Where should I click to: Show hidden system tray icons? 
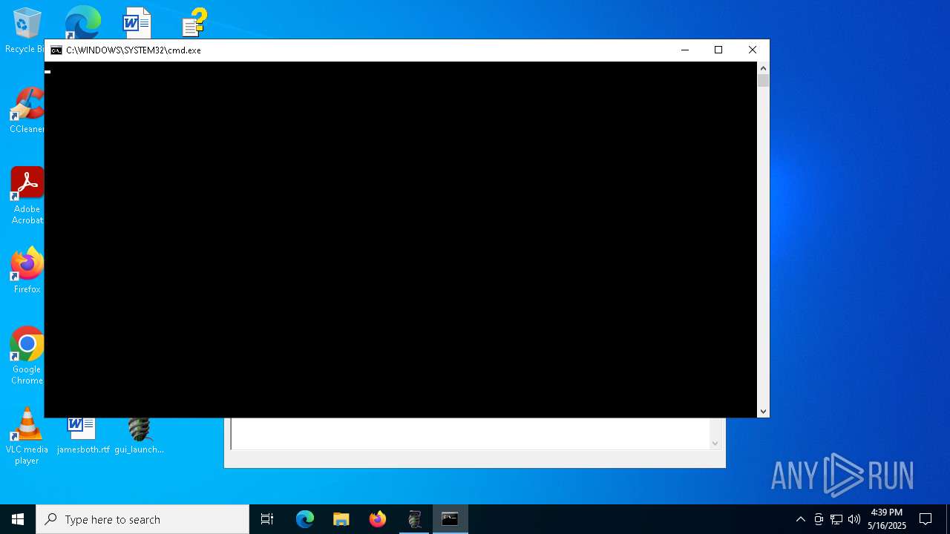pos(800,519)
